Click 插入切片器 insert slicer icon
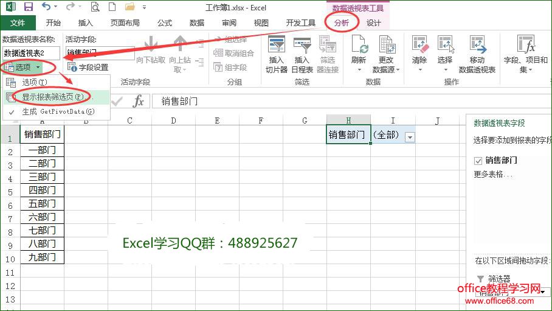Screen dimensions: 552x311 pos(277,44)
